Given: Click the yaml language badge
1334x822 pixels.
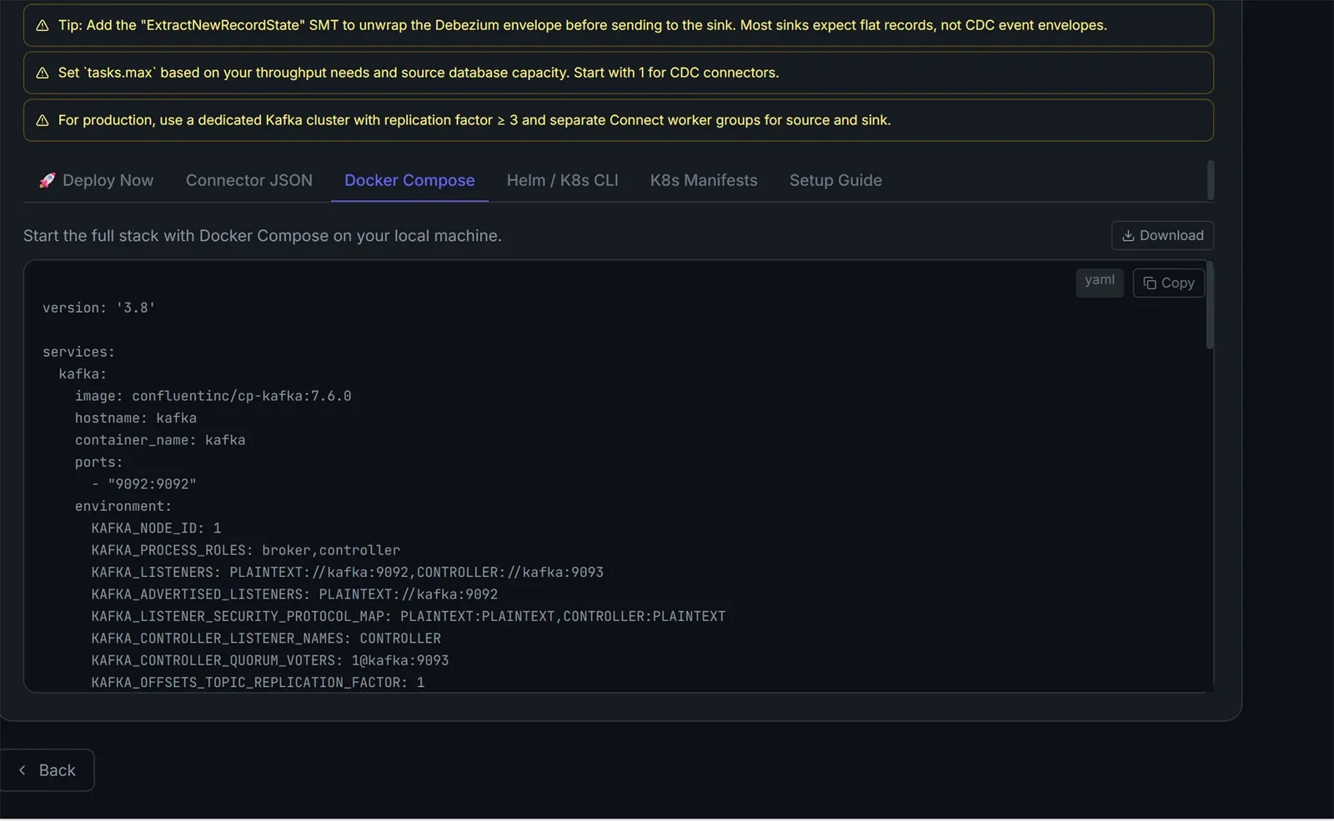Looking at the screenshot, I should (x=1099, y=281).
